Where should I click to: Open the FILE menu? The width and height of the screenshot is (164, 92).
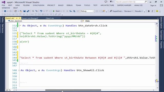point(3,5)
